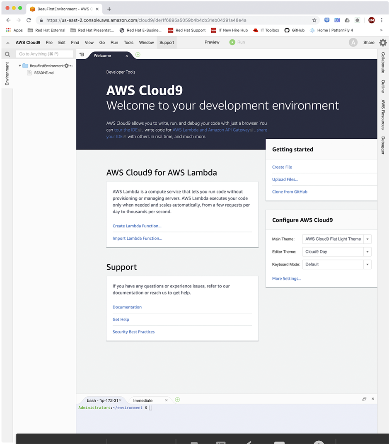Open a new editor tab with the plus icon
Image resolution: width=389 pixels, height=444 pixels.
[x=138, y=54]
